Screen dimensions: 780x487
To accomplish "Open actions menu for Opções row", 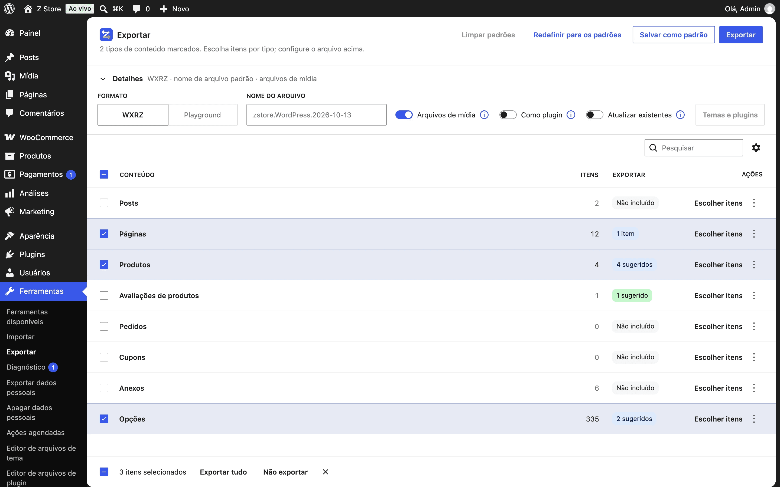I will click(754, 419).
